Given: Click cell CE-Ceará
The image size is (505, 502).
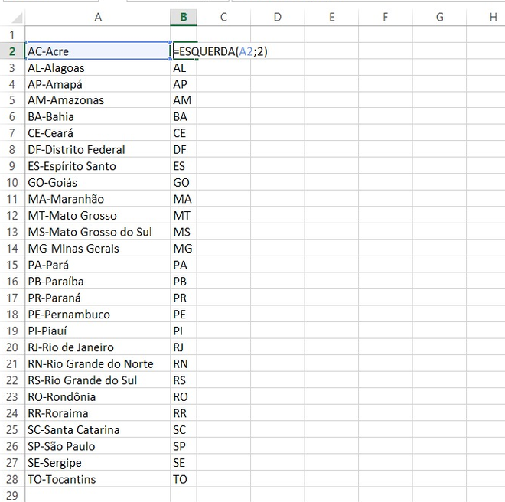Looking at the screenshot, I should [98, 133].
